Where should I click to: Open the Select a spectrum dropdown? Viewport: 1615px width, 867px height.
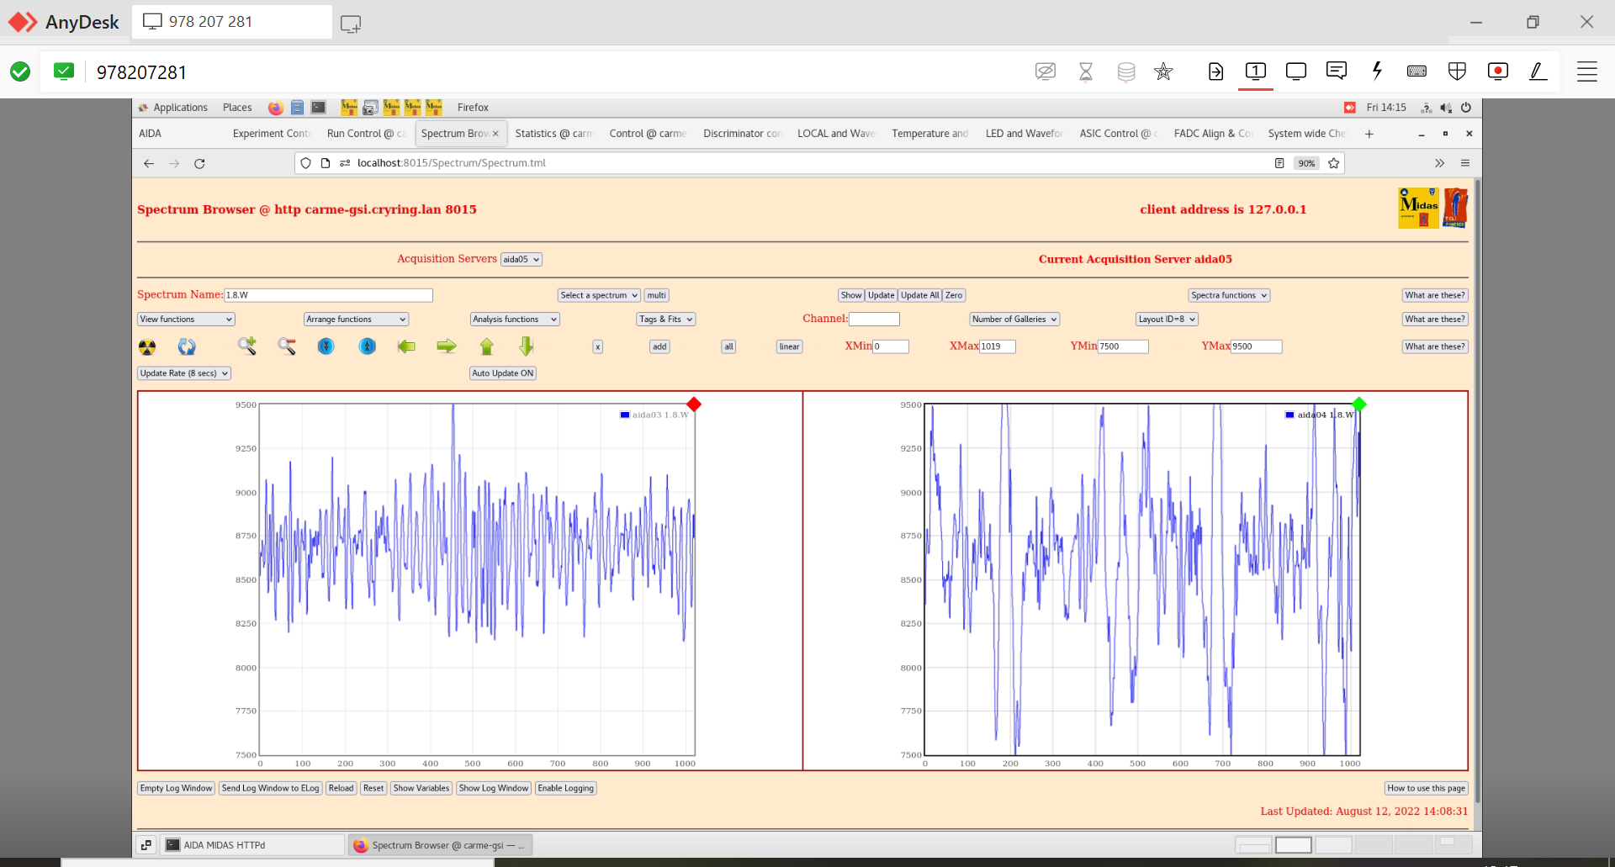click(x=599, y=295)
